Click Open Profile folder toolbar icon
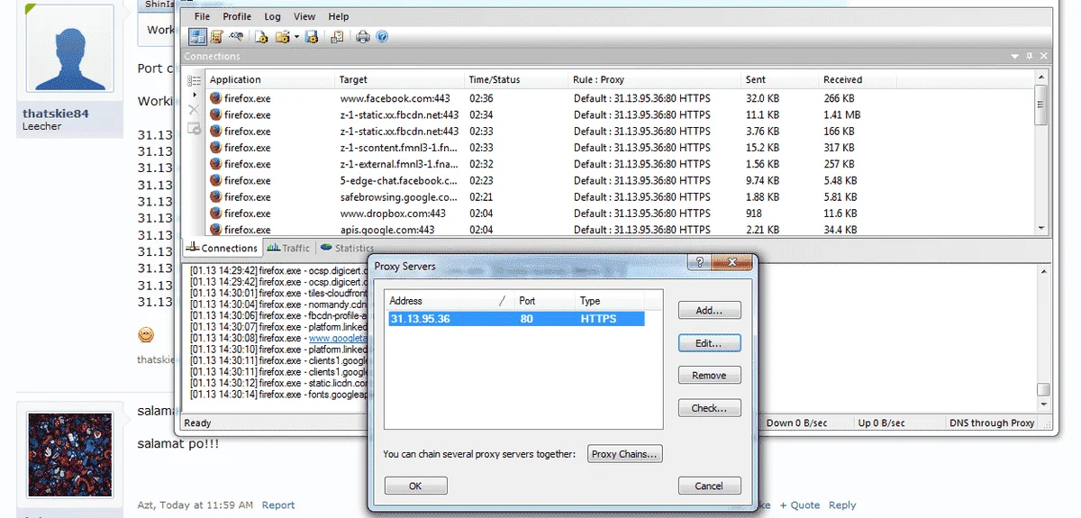This screenshot has width=1081, height=518. [282, 36]
